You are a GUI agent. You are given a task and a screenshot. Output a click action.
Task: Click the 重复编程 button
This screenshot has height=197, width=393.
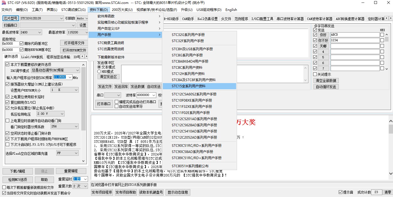(x=71, y=171)
